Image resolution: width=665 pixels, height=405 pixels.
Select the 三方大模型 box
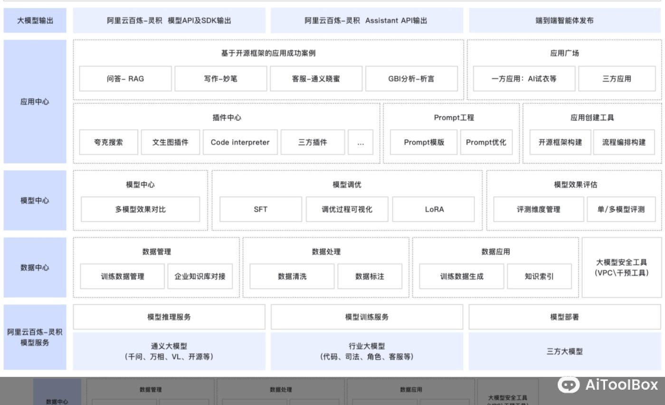pos(565,351)
